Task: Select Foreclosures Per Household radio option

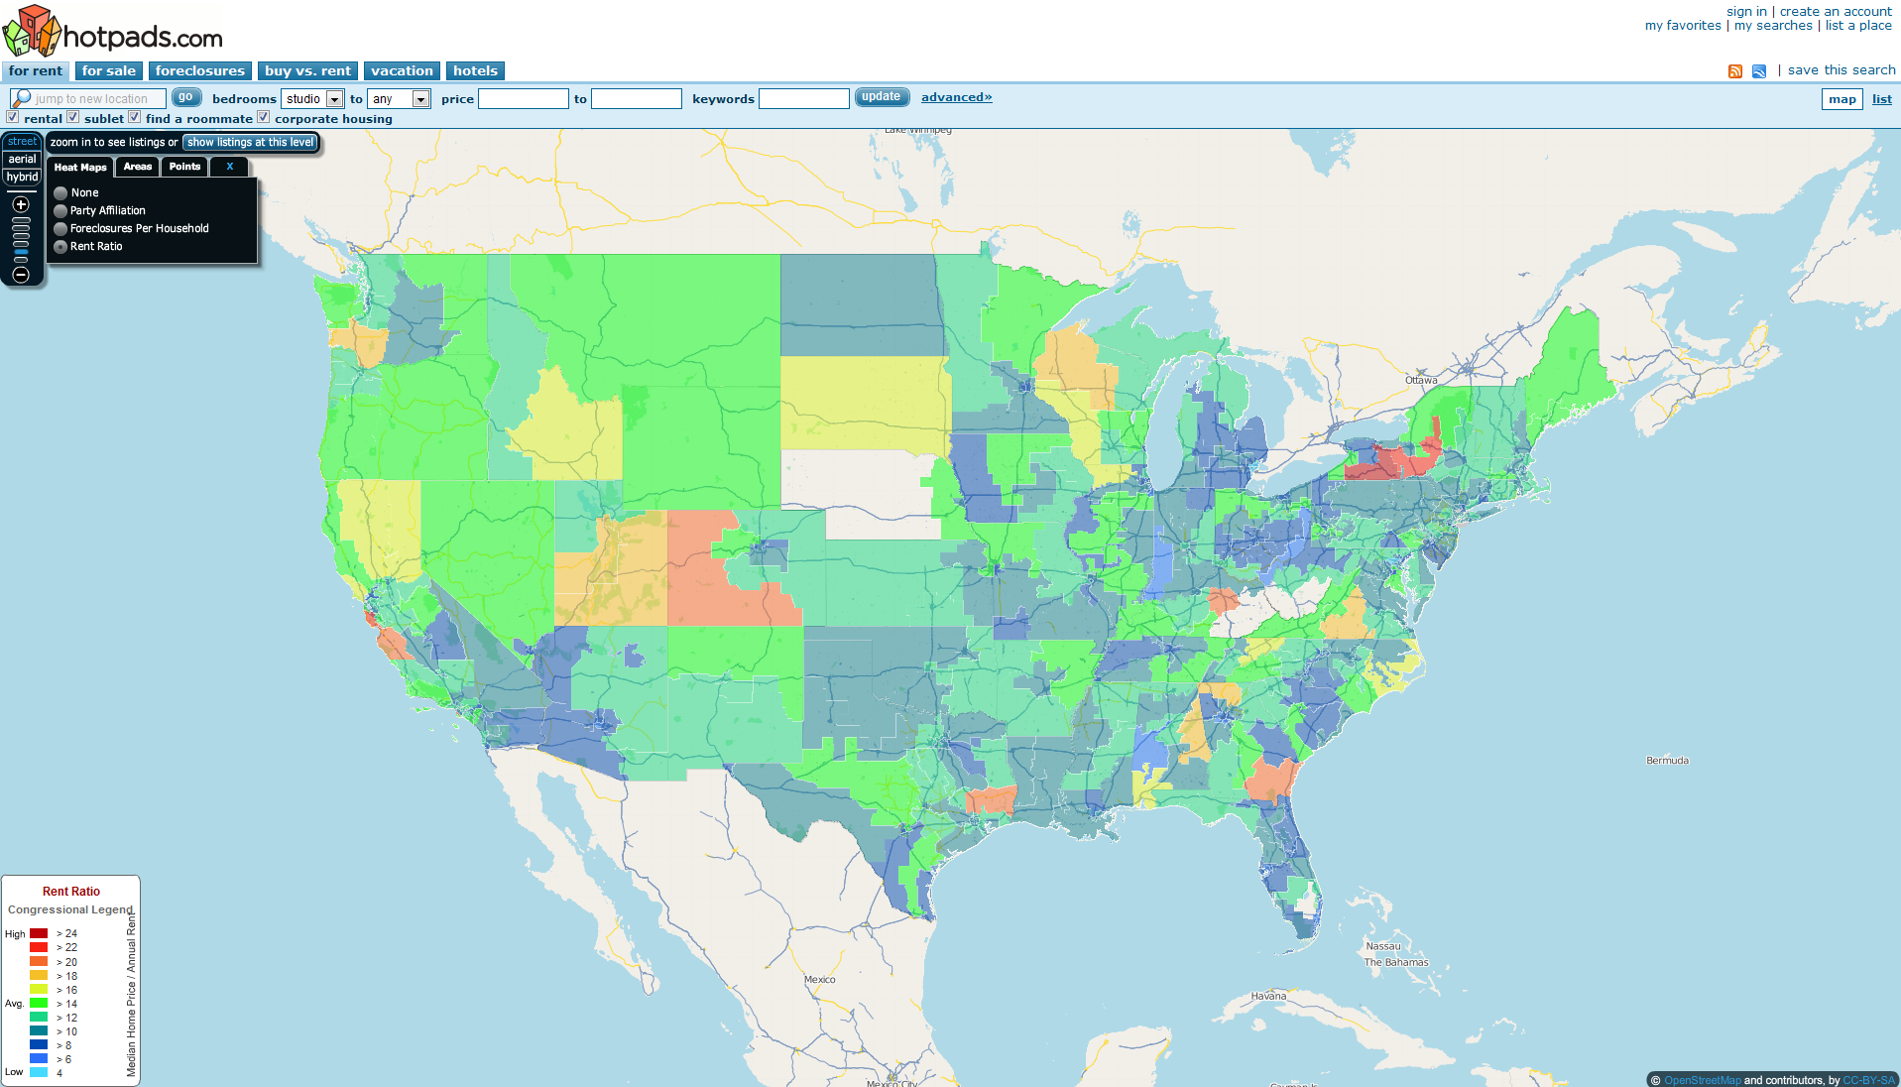Action: pos(60,229)
